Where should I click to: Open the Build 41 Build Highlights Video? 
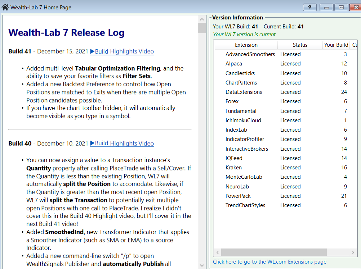coord(122,51)
